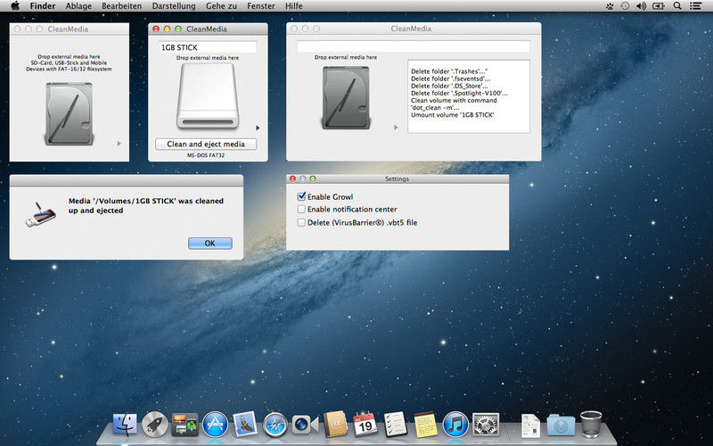
Task: Launch Safari from the Dock
Action: pyautogui.click(x=275, y=425)
